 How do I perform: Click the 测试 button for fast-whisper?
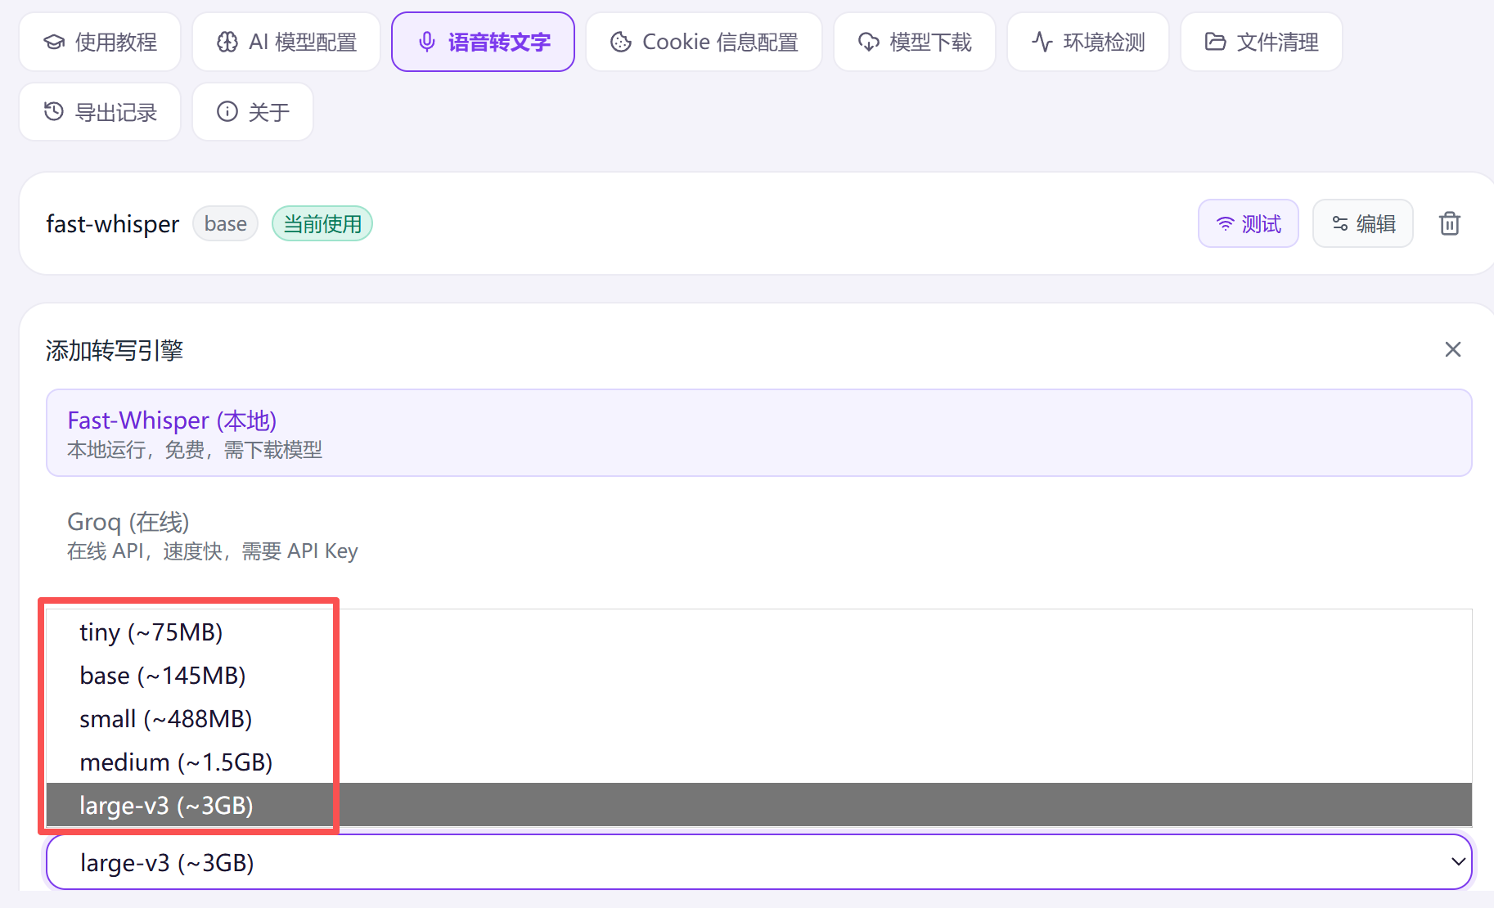(x=1249, y=223)
